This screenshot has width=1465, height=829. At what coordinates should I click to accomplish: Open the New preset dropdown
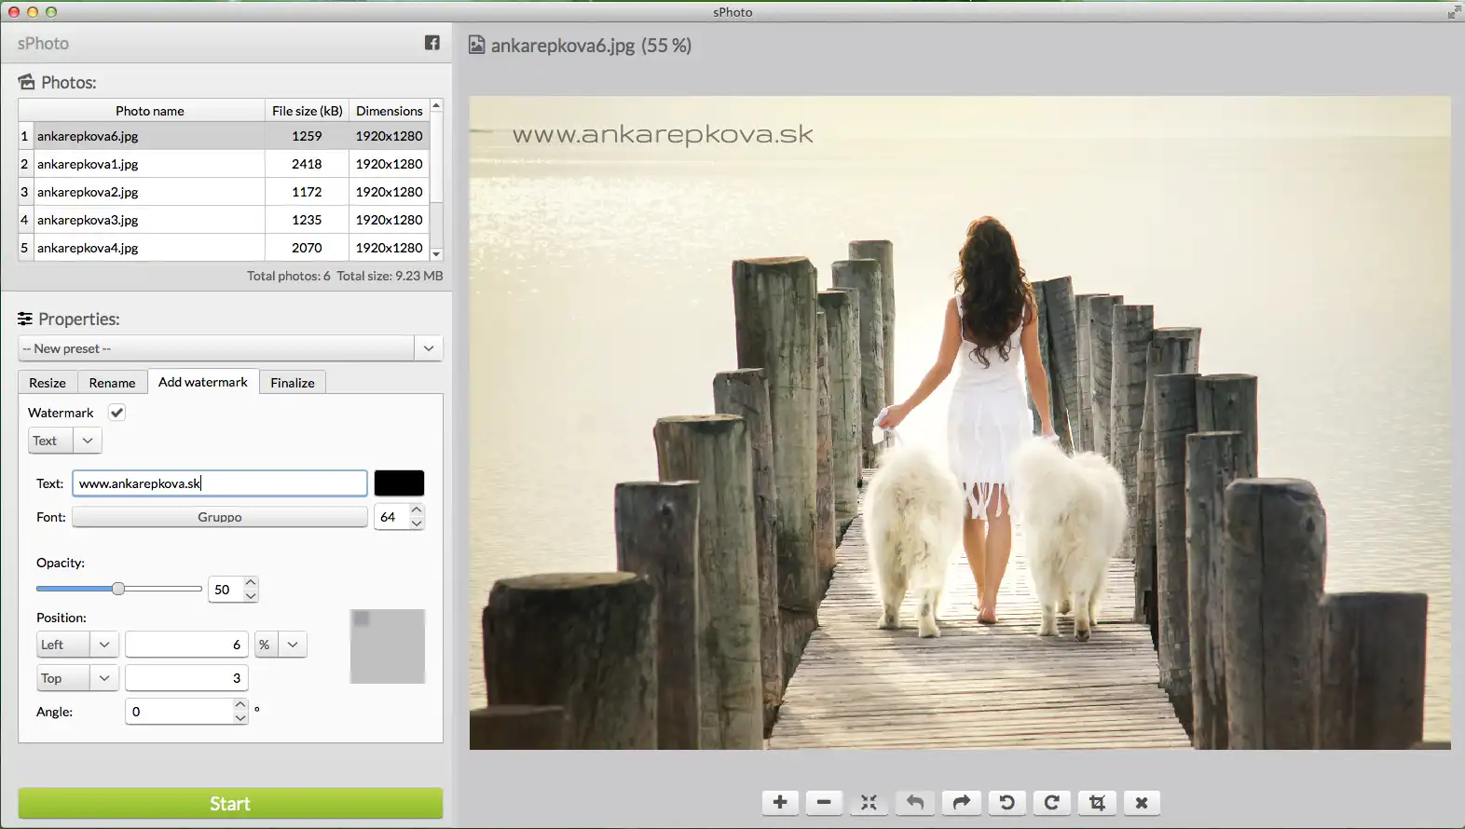428,348
